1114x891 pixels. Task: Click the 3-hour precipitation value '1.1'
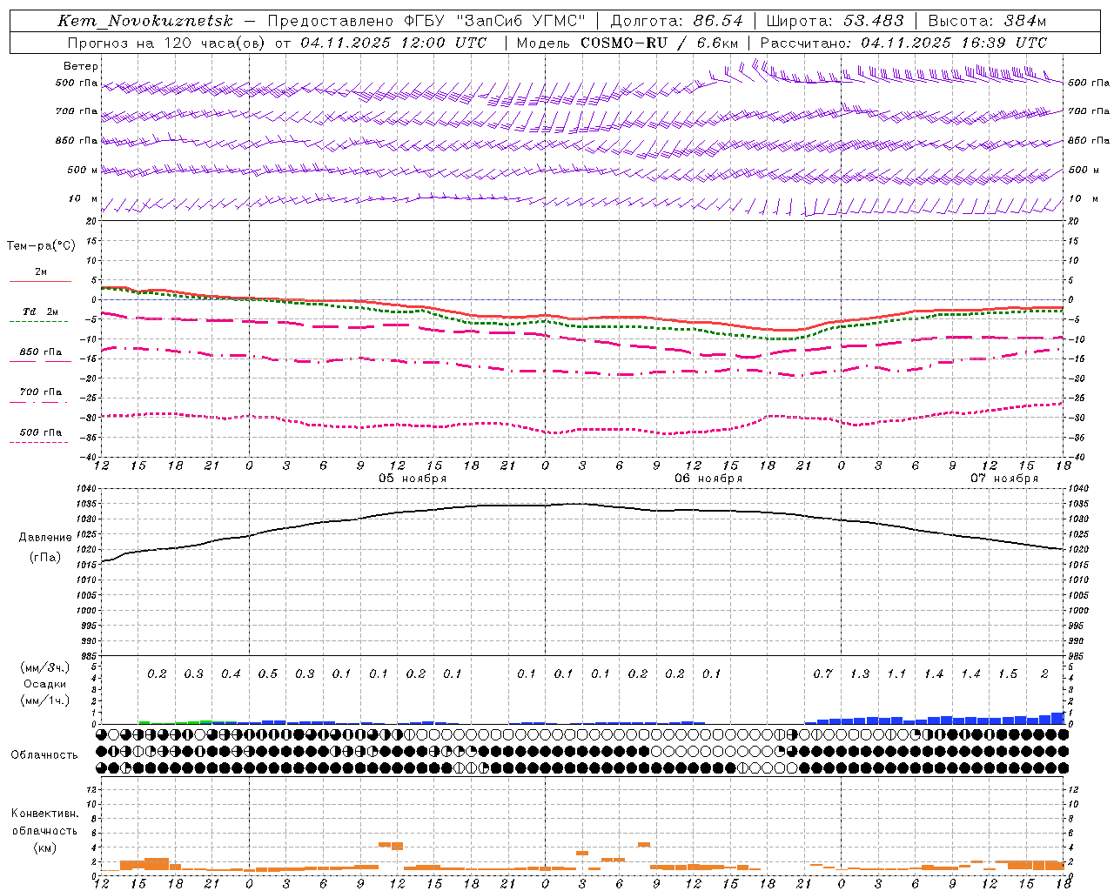(896, 673)
